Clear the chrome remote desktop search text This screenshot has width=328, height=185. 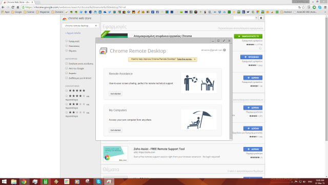[x=96, y=26]
